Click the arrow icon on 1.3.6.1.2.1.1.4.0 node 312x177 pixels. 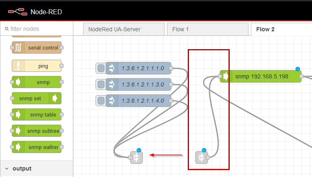tap(112, 101)
